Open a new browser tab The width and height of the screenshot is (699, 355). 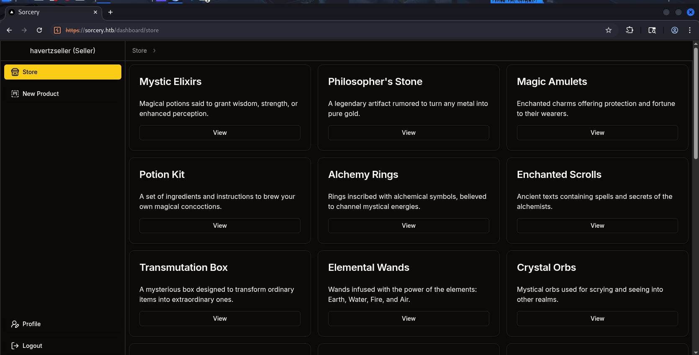[x=111, y=12]
